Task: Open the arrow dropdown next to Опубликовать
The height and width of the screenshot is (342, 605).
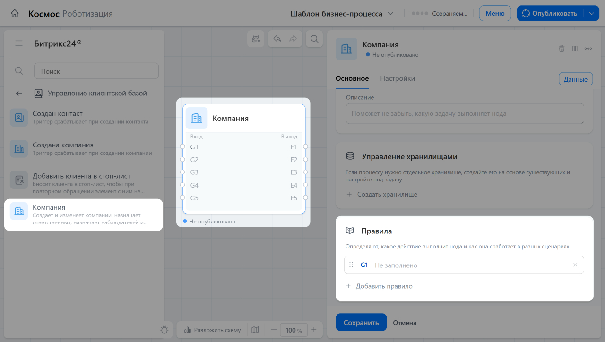Action: pos(591,14)
